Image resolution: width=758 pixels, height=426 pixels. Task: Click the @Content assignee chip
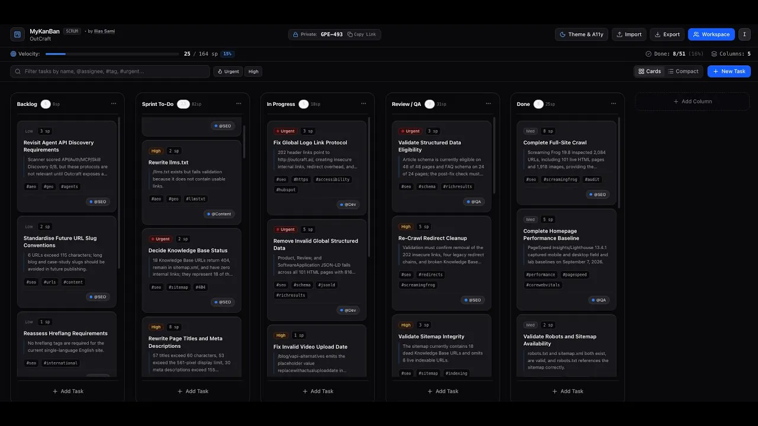coord(219,214)
